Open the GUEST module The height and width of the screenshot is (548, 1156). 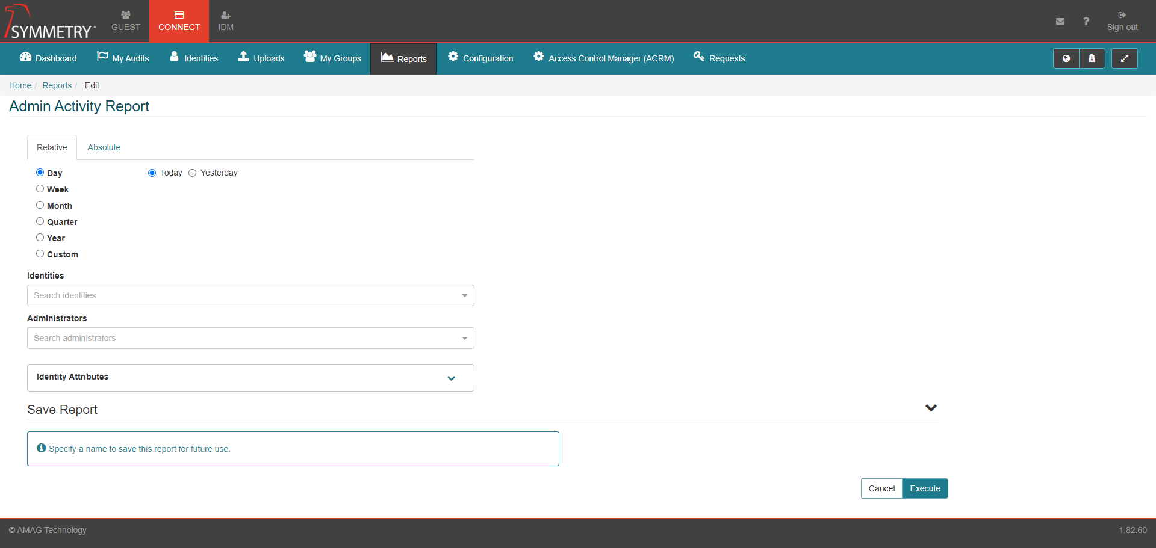coord(126,21)
